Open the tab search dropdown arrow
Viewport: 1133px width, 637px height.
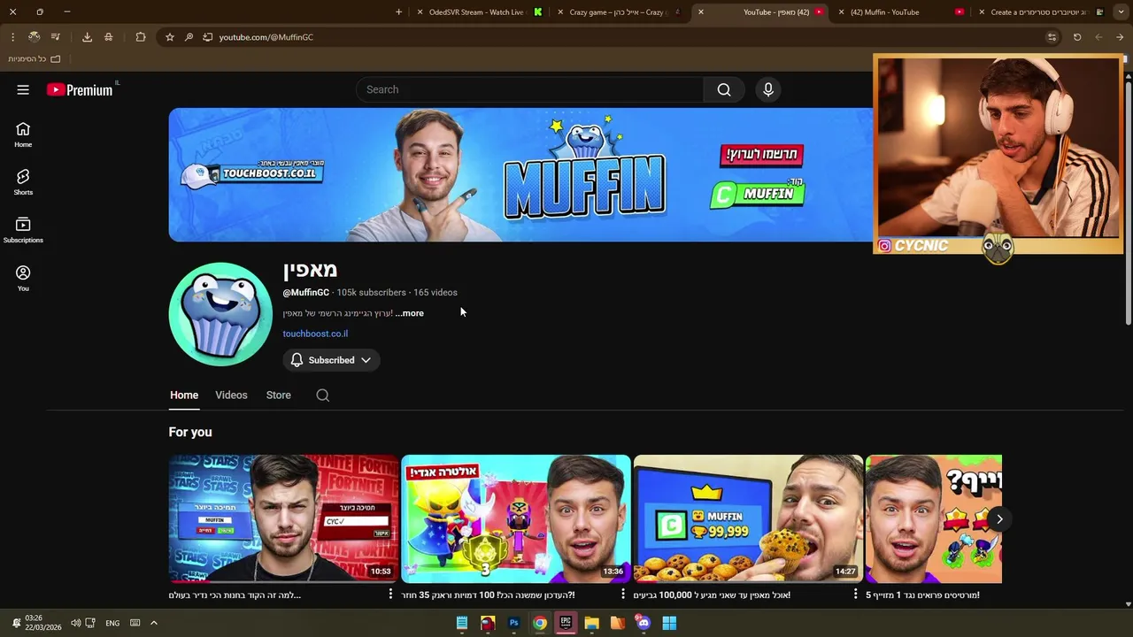[x=1120, y=12]
